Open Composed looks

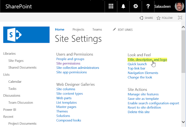pyautogui.click(x=69, y=120)
